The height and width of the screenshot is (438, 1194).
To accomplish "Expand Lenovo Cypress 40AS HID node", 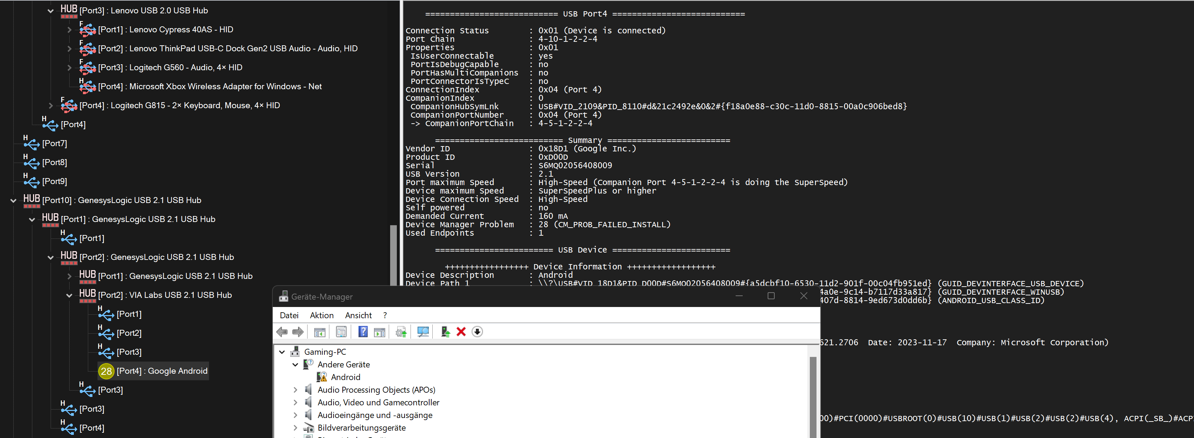I will pos(69,30).
